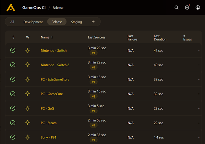Open build #2 badge for PC - GameCore
205x144 pixels.
pos(93,96)
